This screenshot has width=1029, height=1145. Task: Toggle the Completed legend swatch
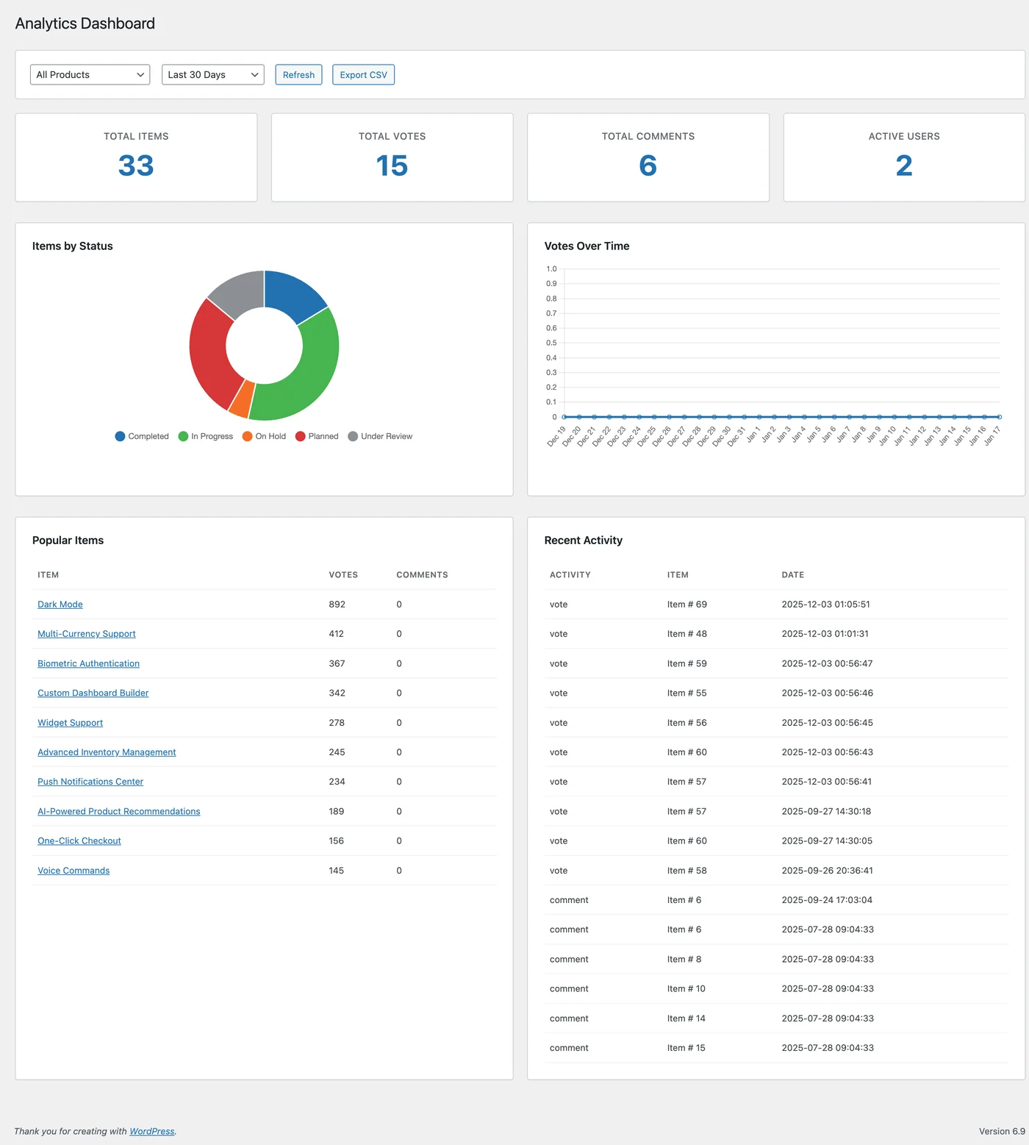[121, 436]
